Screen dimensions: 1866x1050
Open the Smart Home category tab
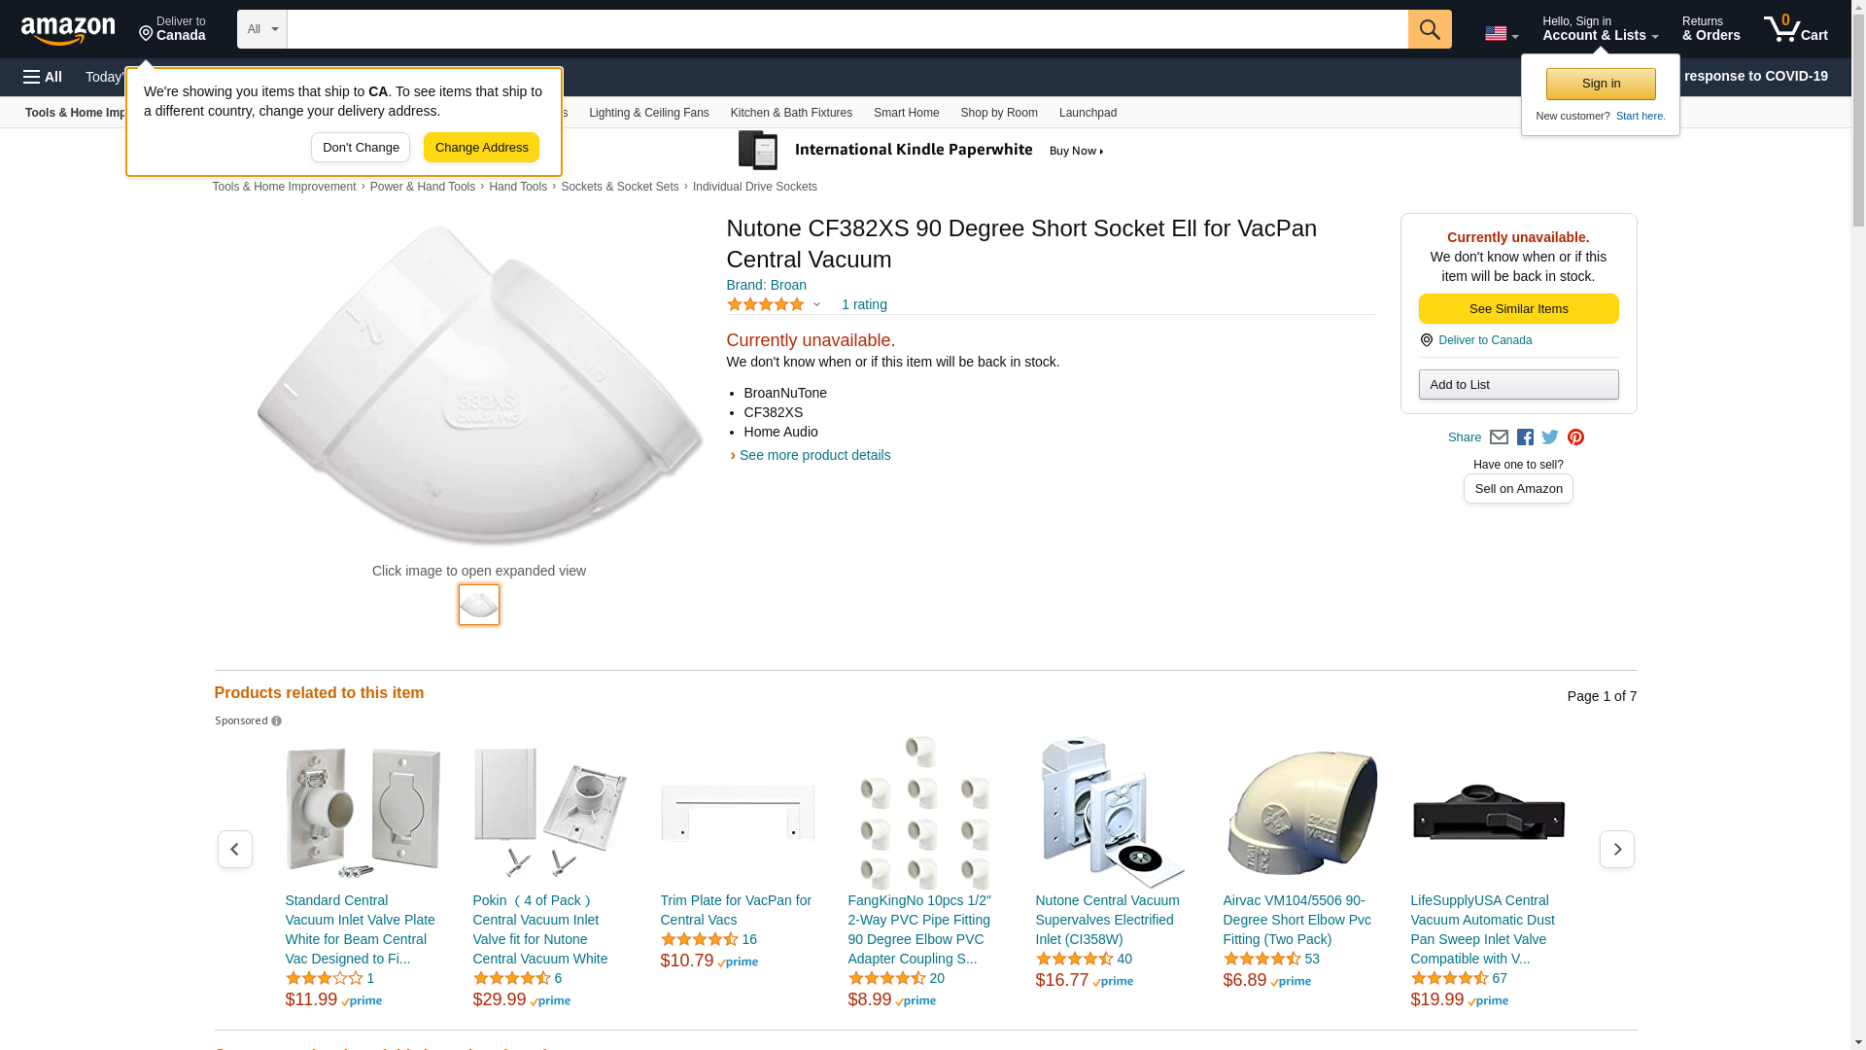point(906,113)
